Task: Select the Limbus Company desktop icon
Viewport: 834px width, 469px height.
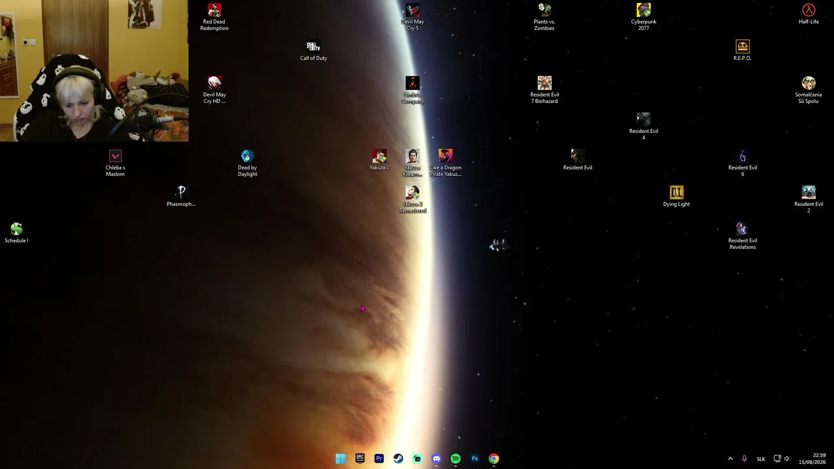Action: pyautogui.click(x=412, y=90)
